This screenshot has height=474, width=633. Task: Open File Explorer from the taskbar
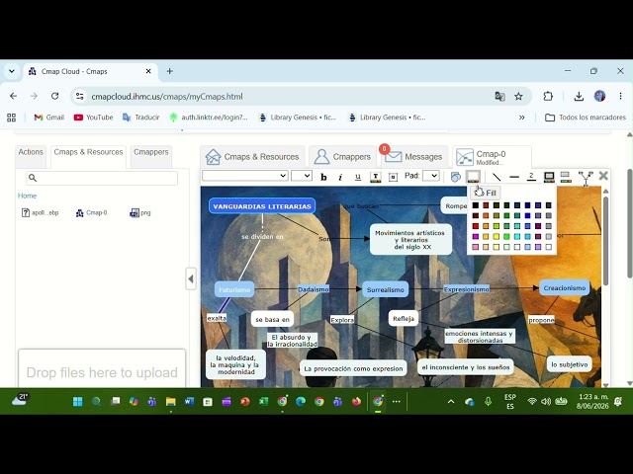(171, 402)
